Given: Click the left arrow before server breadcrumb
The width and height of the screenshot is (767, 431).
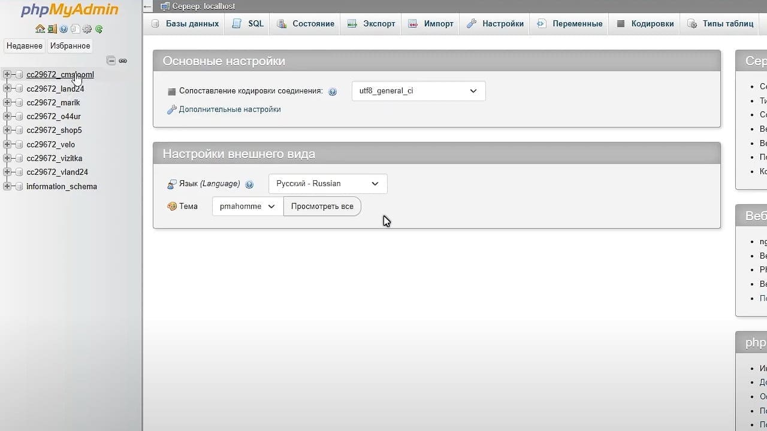Looking at the screenshot, I should click(x=148, y=7).
